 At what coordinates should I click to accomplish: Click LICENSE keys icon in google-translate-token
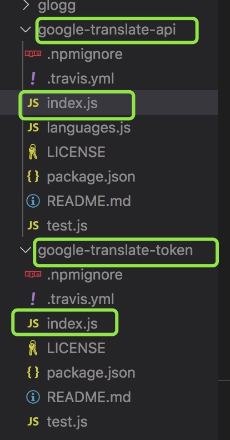[33, 348]
